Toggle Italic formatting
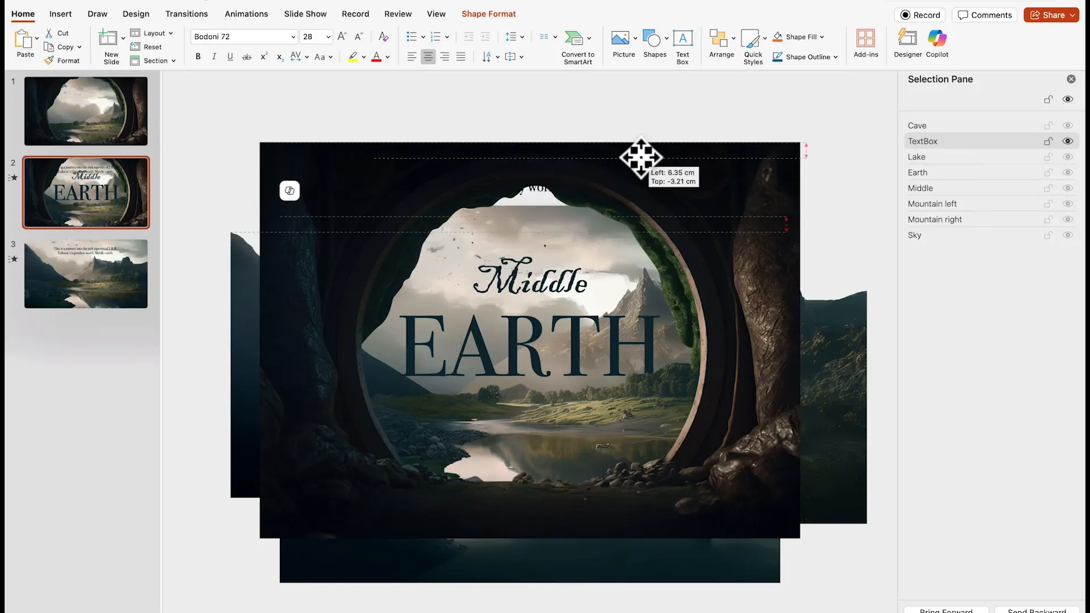Viewport: 1090px width, 613px height. 214,56
